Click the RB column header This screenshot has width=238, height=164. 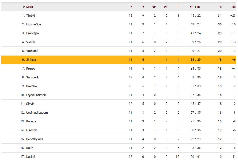pyautogui.click(x=234, y=7)
